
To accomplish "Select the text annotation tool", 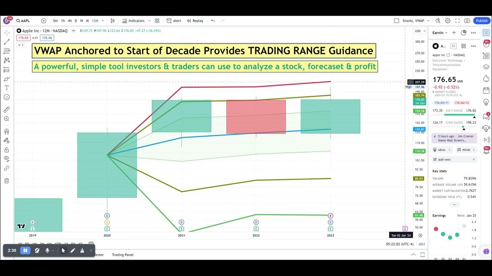I will (7, 88).
